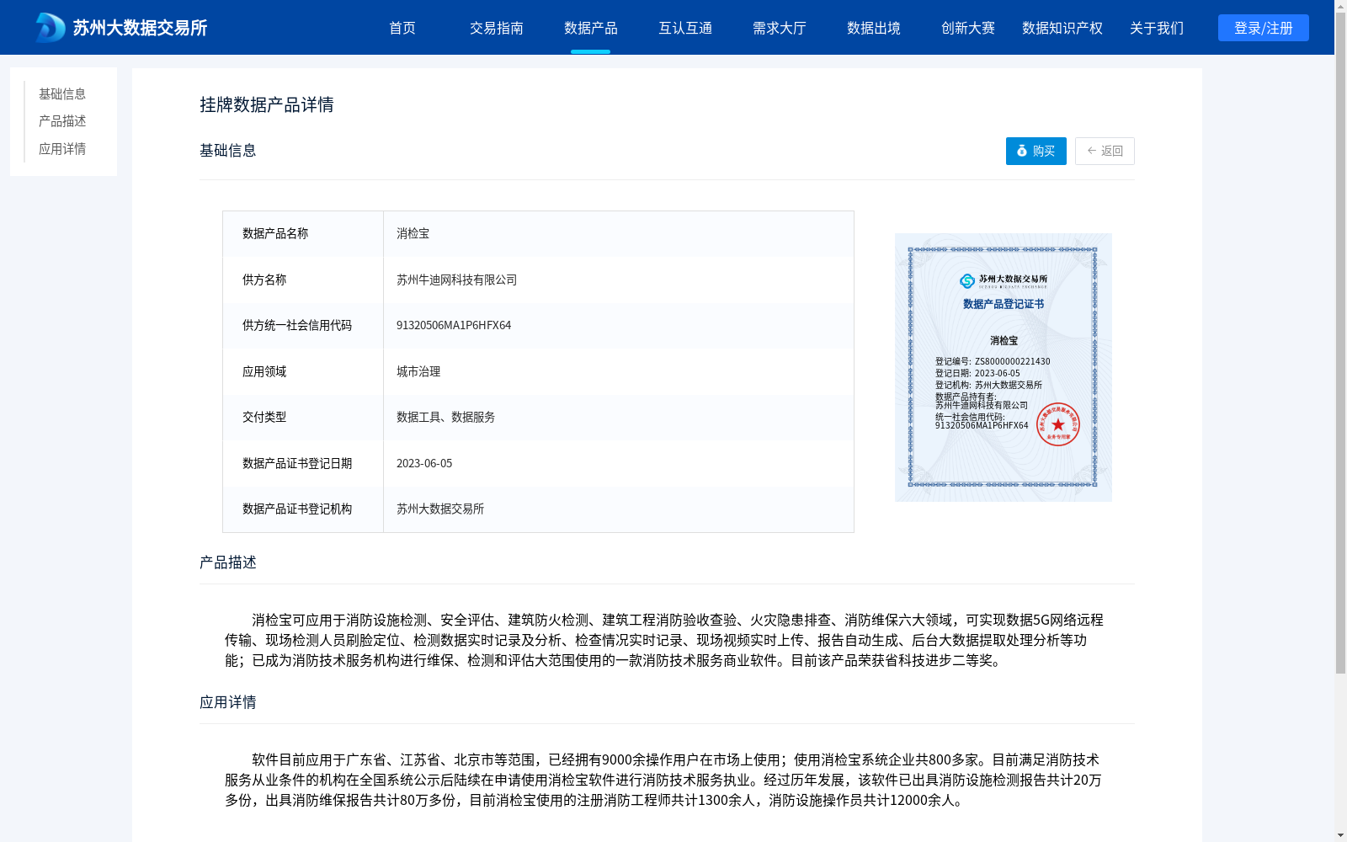Screen dimensions: 1347x842
Task: Click the 挂牌数据产品详情 page heading
Action: (267, 104)
